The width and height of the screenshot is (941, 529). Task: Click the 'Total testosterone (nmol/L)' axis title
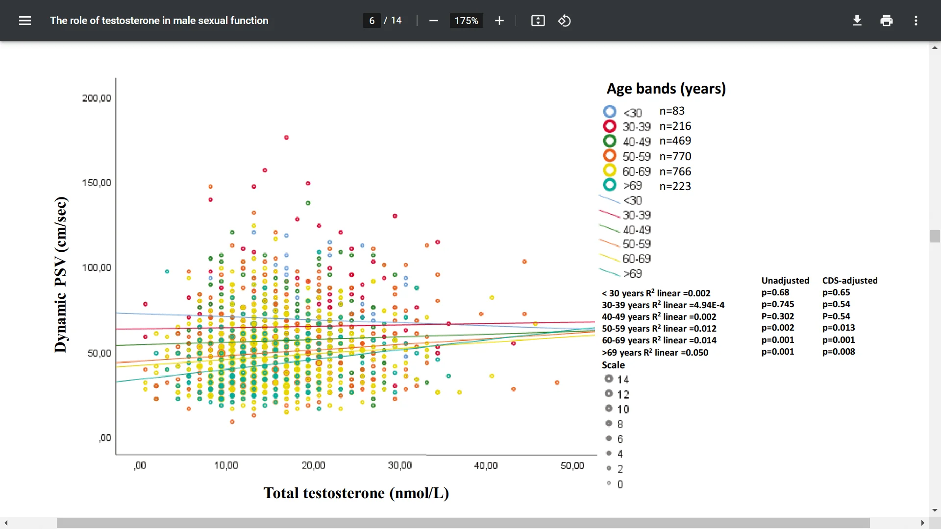pos(356,493)
